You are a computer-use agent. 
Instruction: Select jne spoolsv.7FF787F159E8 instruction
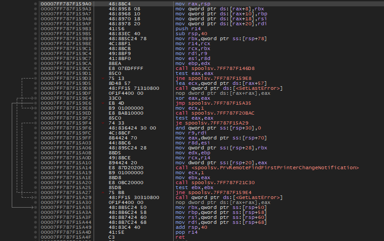tap(213, 79)
